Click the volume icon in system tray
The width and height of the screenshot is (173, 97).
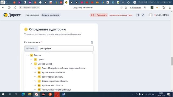[149, 94]
